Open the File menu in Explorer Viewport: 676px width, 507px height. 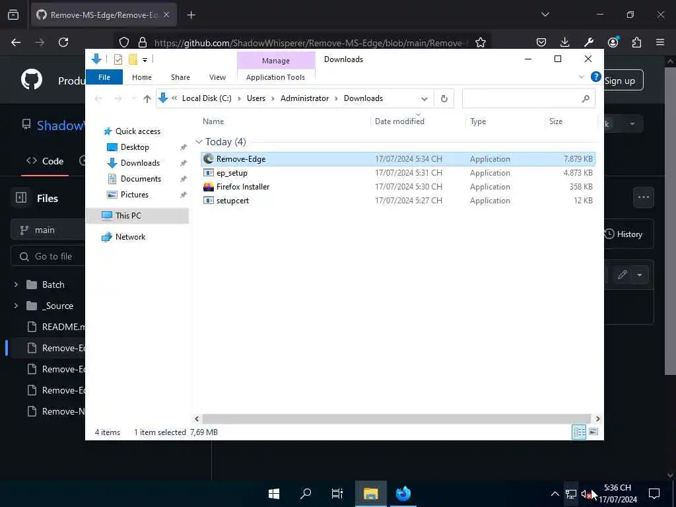coord(104,77)
